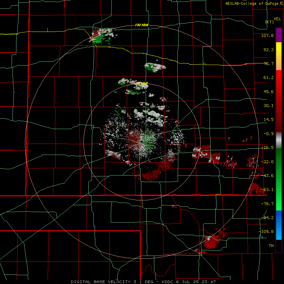Click the NEXLAB-College of DuPage watermark text
This screenshot has width=284, height=284.
[x=254, y=3]
